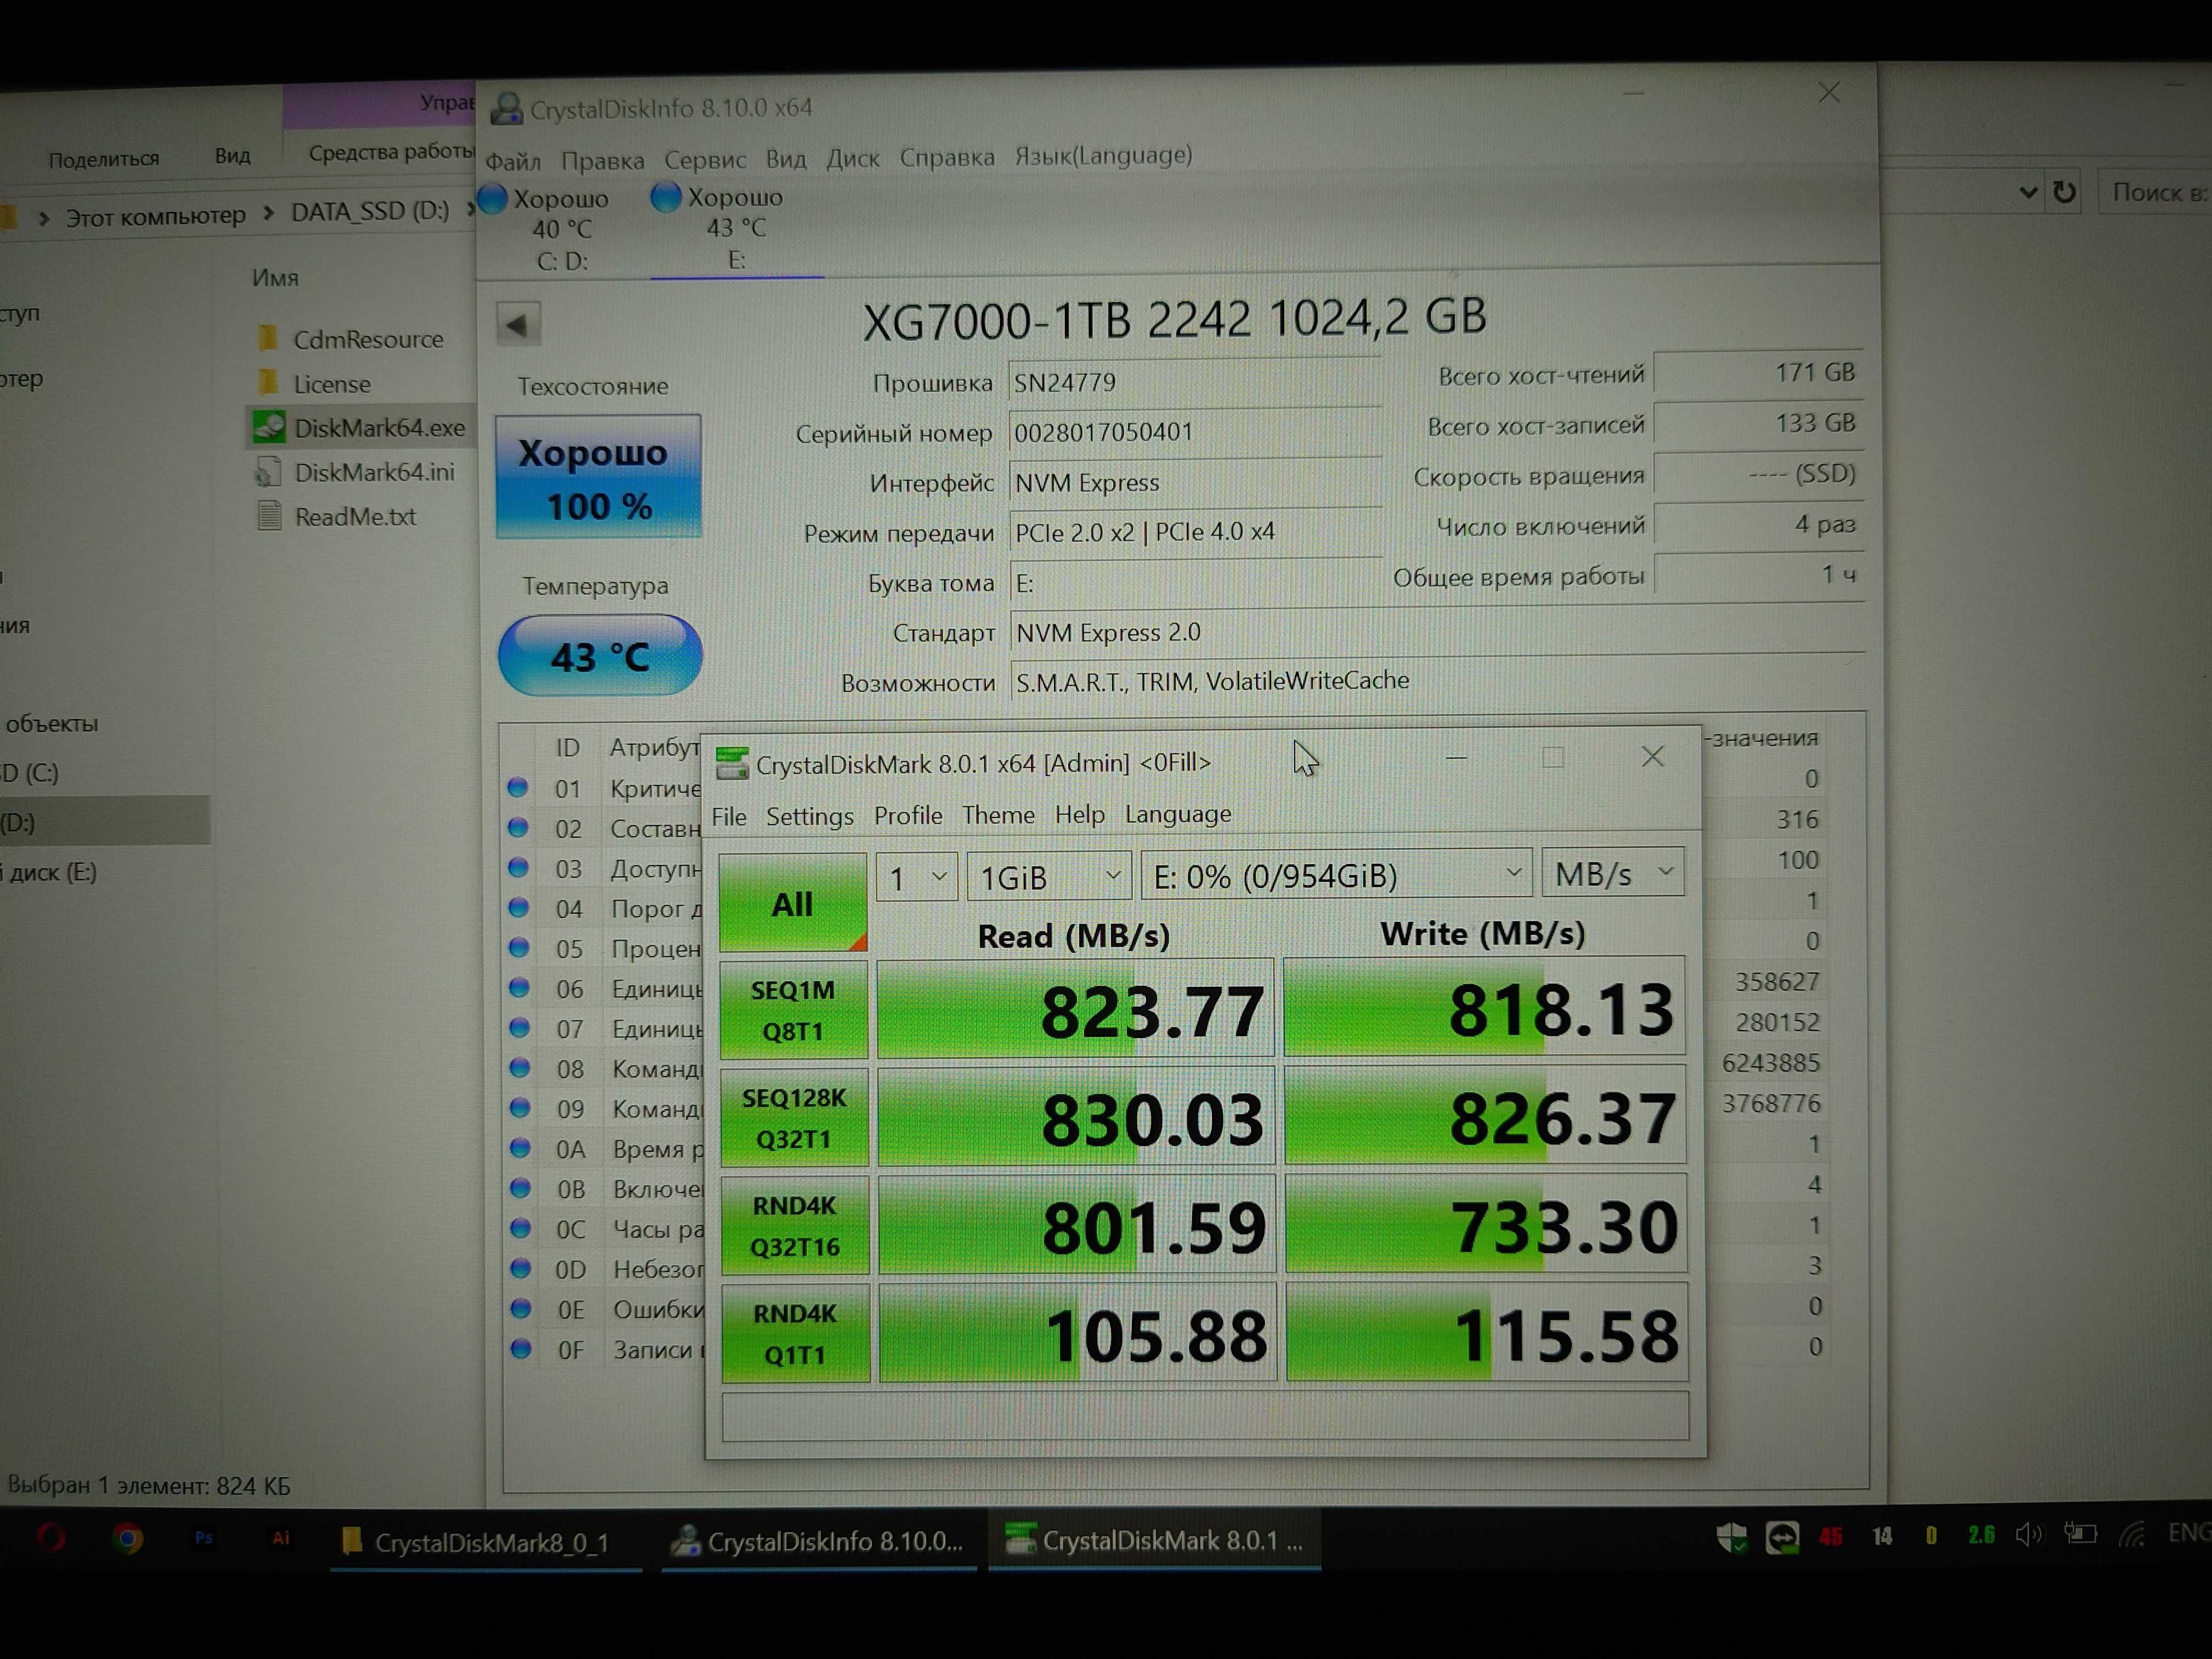Viewport: 2212px width, 1659px height.
Task: Open Illustrator from the taskbar
Action: (x=281, y=1538)
